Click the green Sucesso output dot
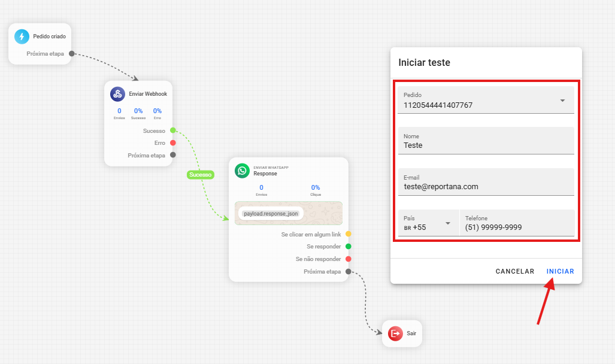 coord(172,131)
